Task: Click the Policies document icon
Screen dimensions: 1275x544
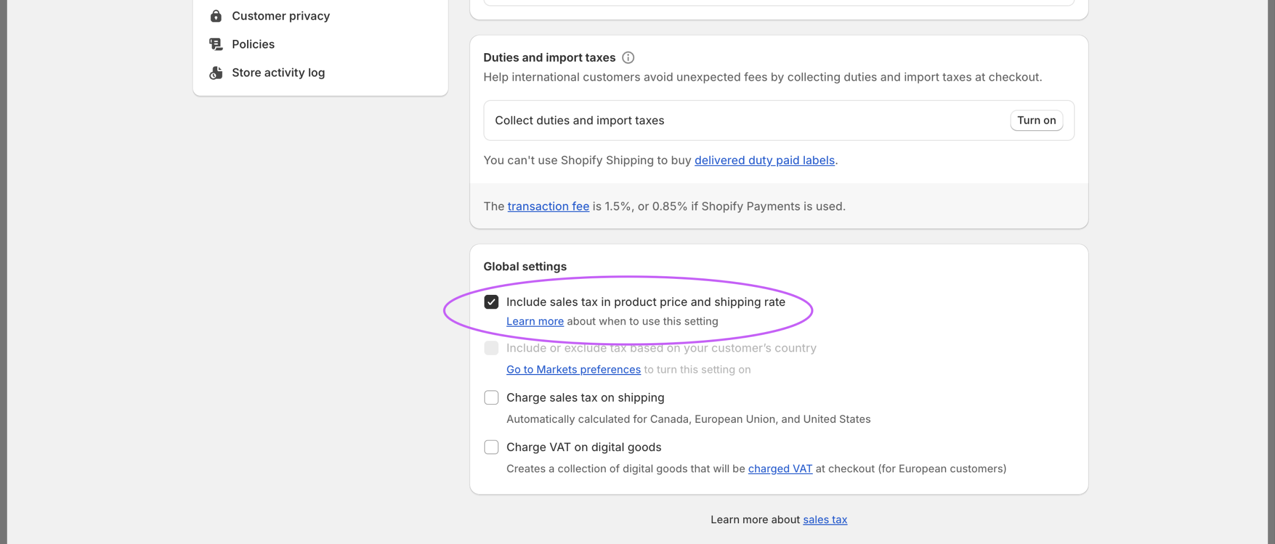Action: [x=216, y=44]
